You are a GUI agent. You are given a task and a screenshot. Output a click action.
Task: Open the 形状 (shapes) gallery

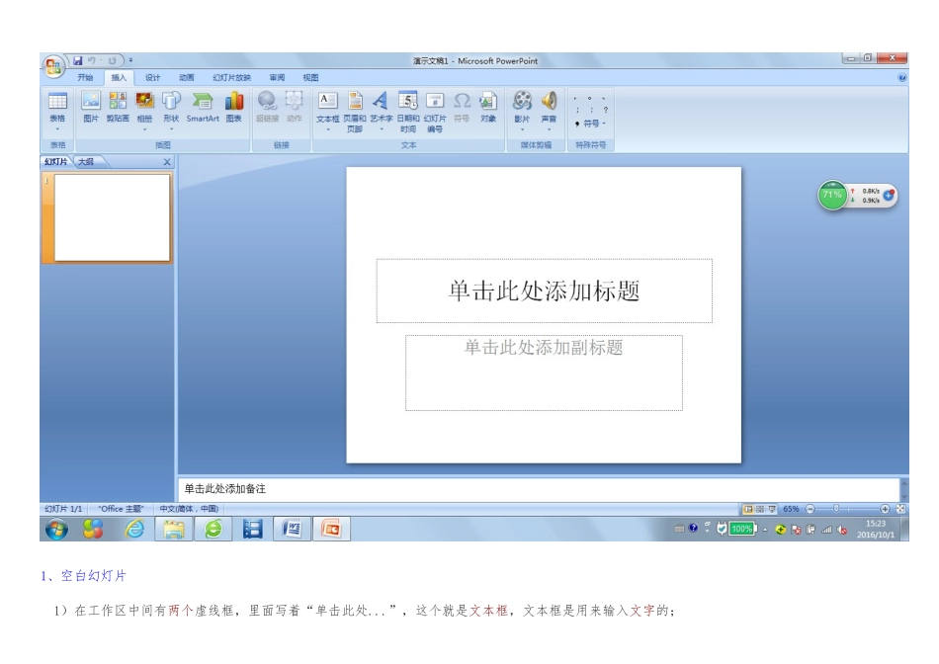[x=171, y=112]
